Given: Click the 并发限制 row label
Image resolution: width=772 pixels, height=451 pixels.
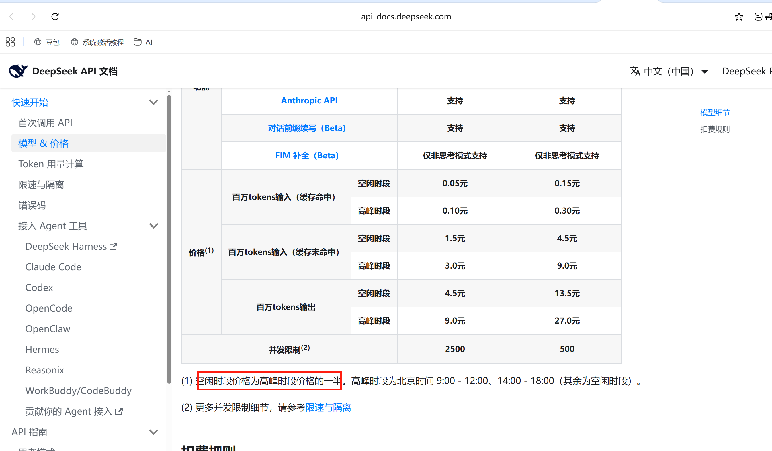Looking at the screenshot, I should (289, 349).
